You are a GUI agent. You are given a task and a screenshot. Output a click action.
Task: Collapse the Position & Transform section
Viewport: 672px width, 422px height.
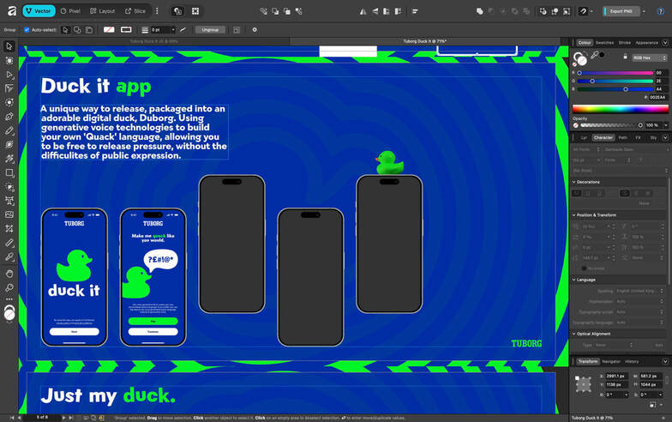click(x=574, y=215)
